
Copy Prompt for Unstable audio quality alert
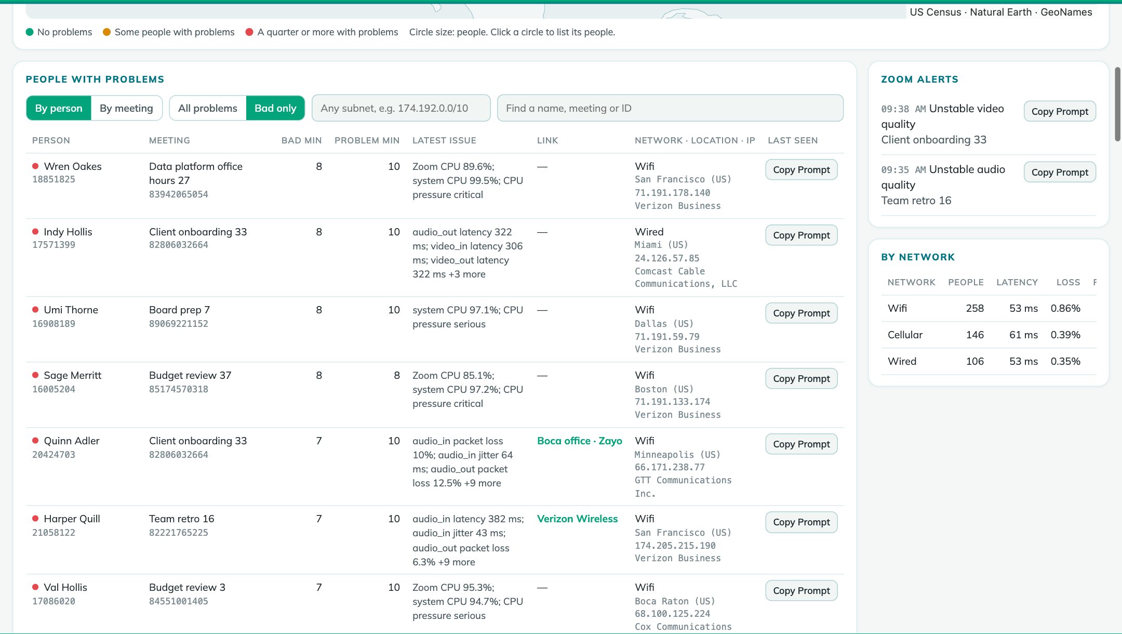pyautogui.click(x=1060, y=172)
